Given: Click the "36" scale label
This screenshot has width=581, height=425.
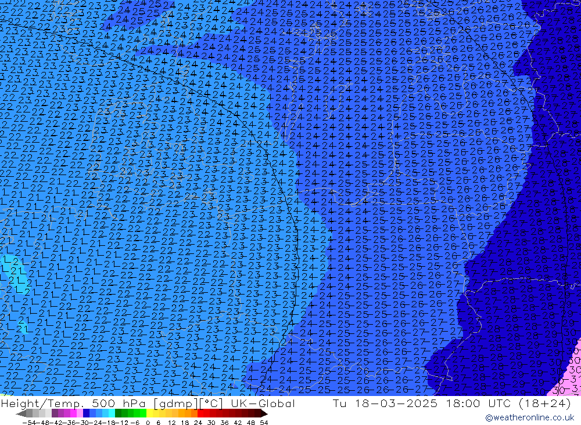Looking at the screenshot, I should (224, 423).
